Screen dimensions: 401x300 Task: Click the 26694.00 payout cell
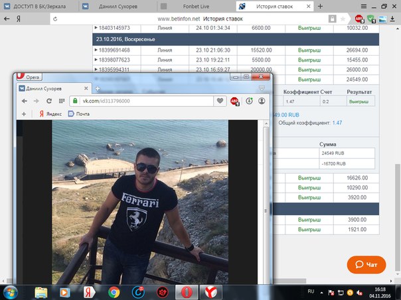(x=357, y=50)
